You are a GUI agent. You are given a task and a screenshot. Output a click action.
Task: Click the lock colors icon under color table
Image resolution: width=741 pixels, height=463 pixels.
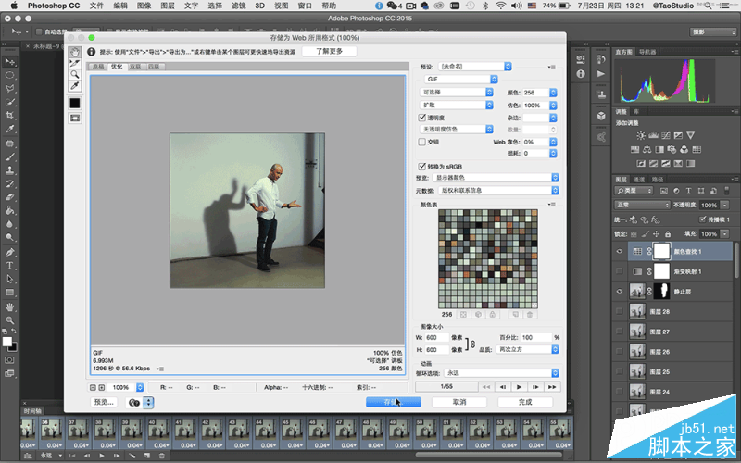point(493,315)
